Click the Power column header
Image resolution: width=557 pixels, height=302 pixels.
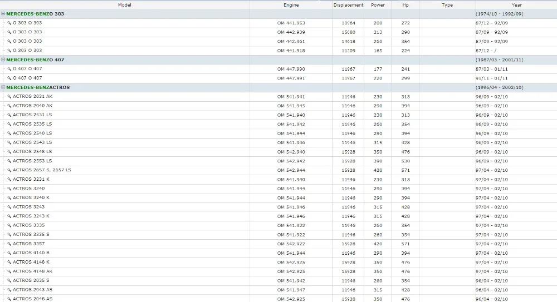point(378,5)
